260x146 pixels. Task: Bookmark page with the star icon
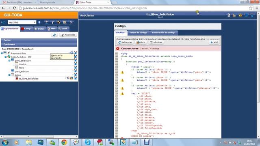251,8
